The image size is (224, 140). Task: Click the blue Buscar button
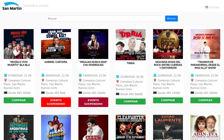(171, 19)
